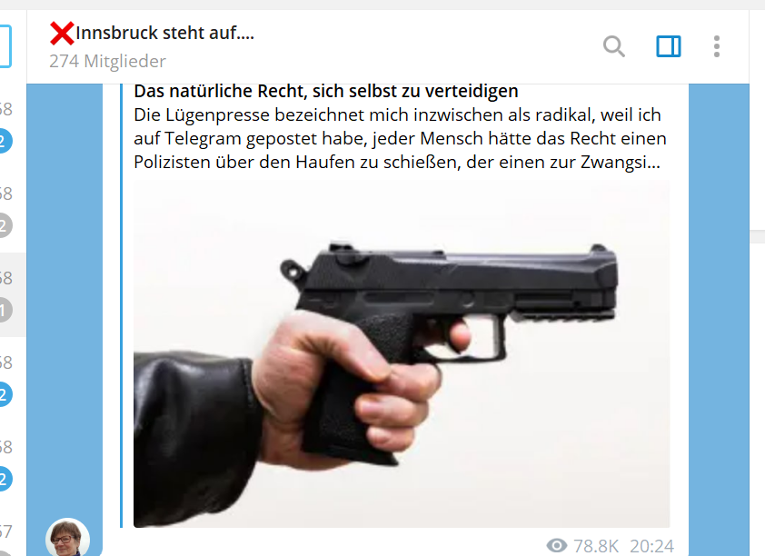Open the pistol preview image
This screenshot has height=556, width=765.
(402, 353)
